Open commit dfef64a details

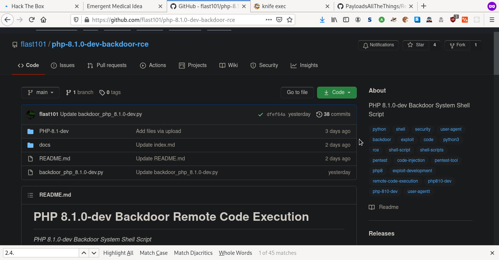[x=276, y=114]
